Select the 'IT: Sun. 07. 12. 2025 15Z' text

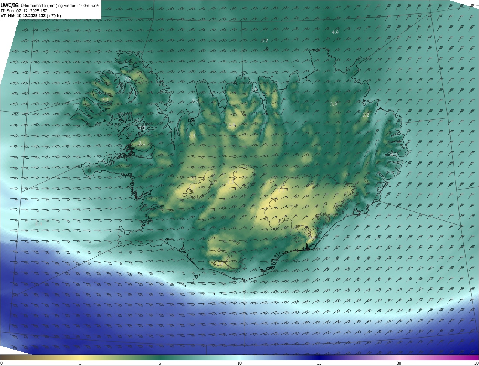pos(25,10)
